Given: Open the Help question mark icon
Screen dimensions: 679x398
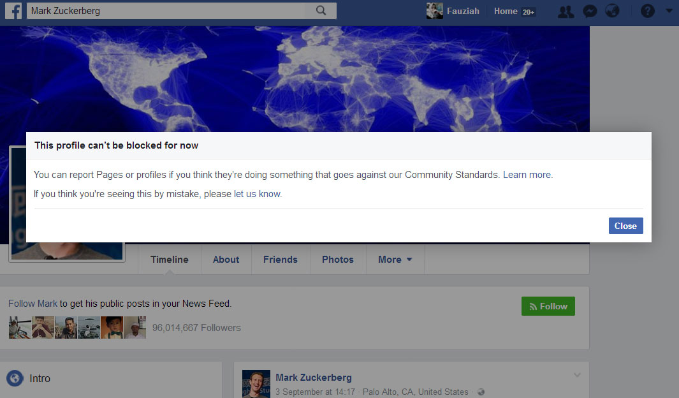Looking at the screenshot, I should pyautogui.click(x=647, y=11).
